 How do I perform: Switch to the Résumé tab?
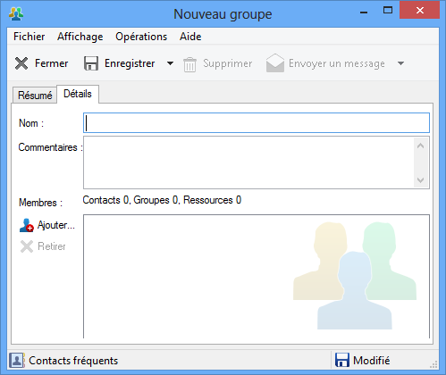coord(35,96)
